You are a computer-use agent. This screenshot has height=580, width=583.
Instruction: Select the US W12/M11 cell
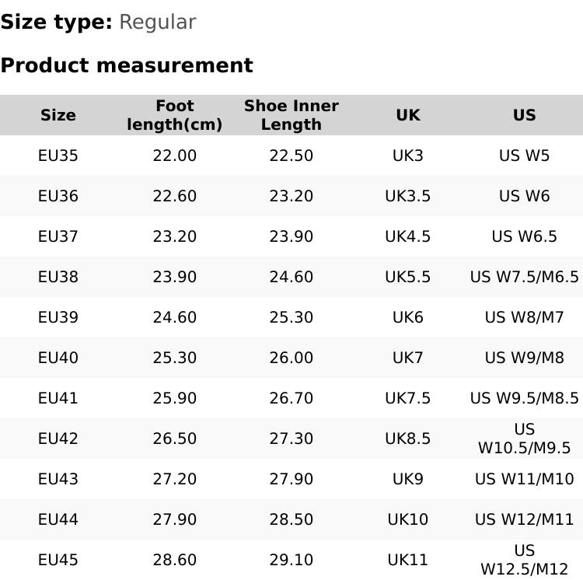point(525,519)
